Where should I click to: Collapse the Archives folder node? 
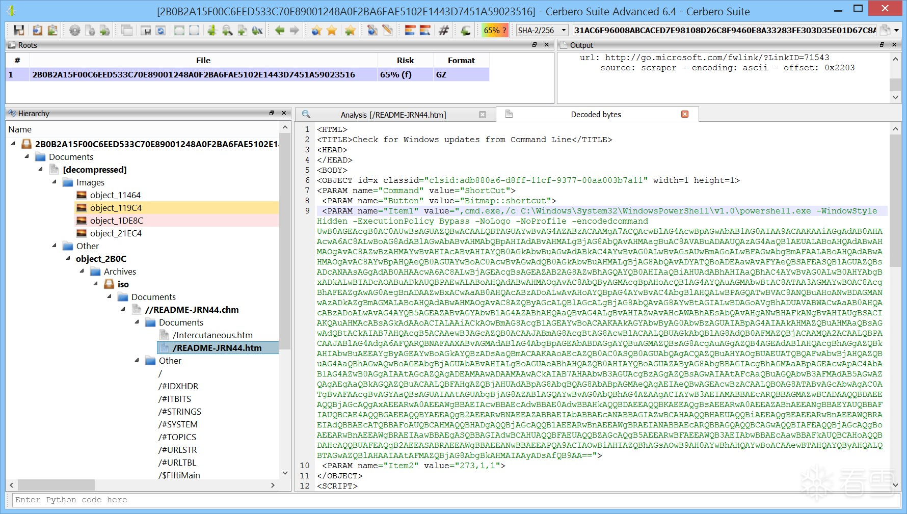click(x=82, y=272)
